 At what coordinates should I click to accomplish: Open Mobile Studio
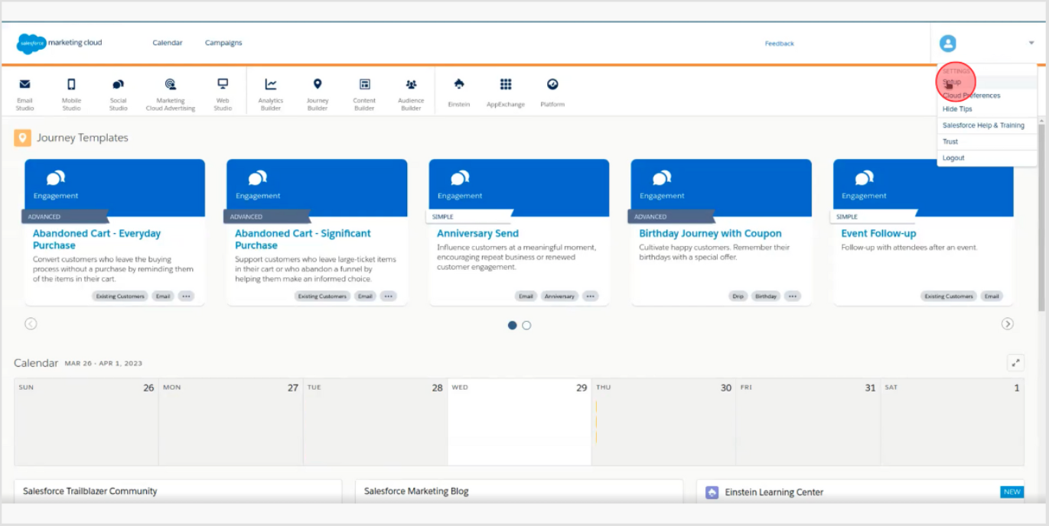point(71,92)
